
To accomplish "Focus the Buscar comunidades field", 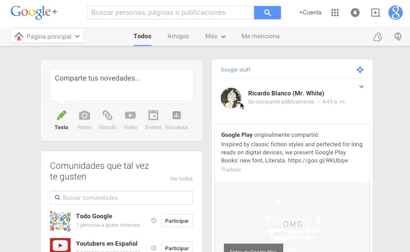I will click(x=121, y=198).
